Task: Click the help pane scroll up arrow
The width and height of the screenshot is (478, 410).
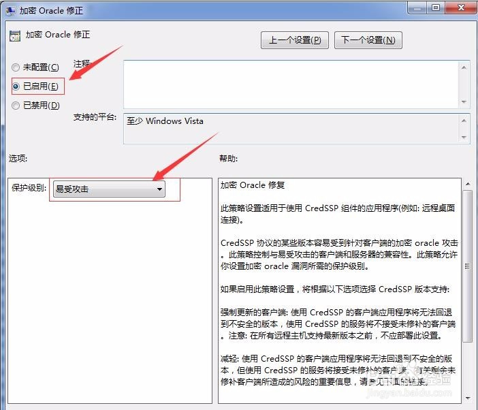Action: point(467,184)
